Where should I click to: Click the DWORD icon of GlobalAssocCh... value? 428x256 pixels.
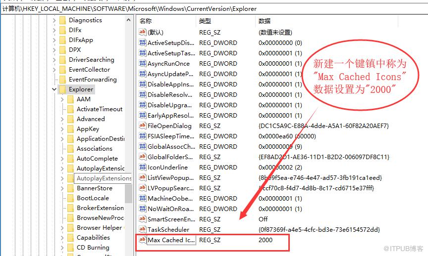[143, 146]
